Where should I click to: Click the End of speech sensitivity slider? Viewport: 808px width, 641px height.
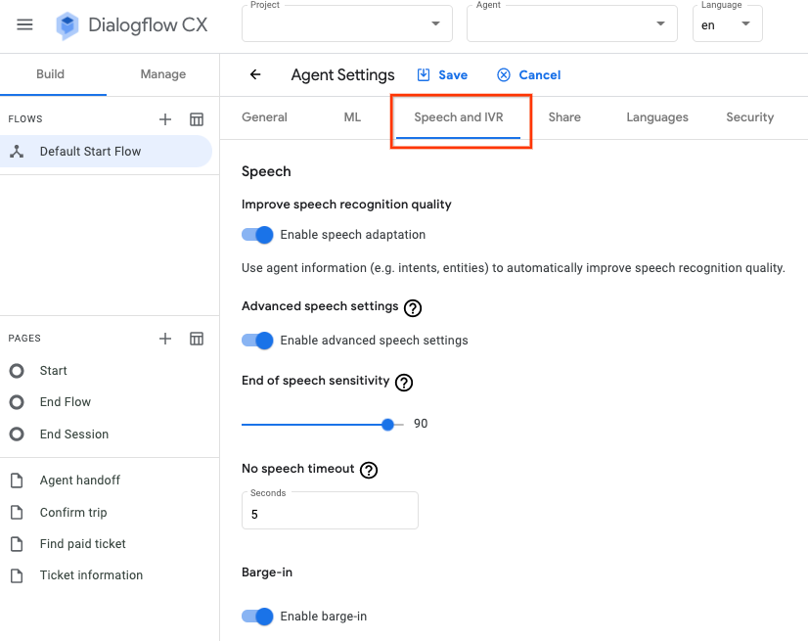(x=323, y=425)
